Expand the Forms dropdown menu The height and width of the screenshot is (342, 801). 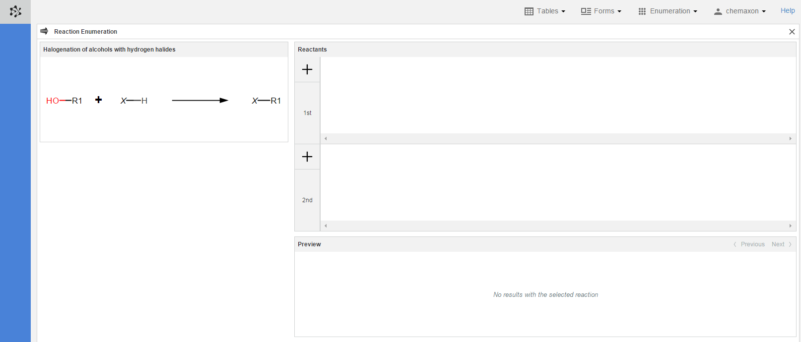click(x=601, y=11)
